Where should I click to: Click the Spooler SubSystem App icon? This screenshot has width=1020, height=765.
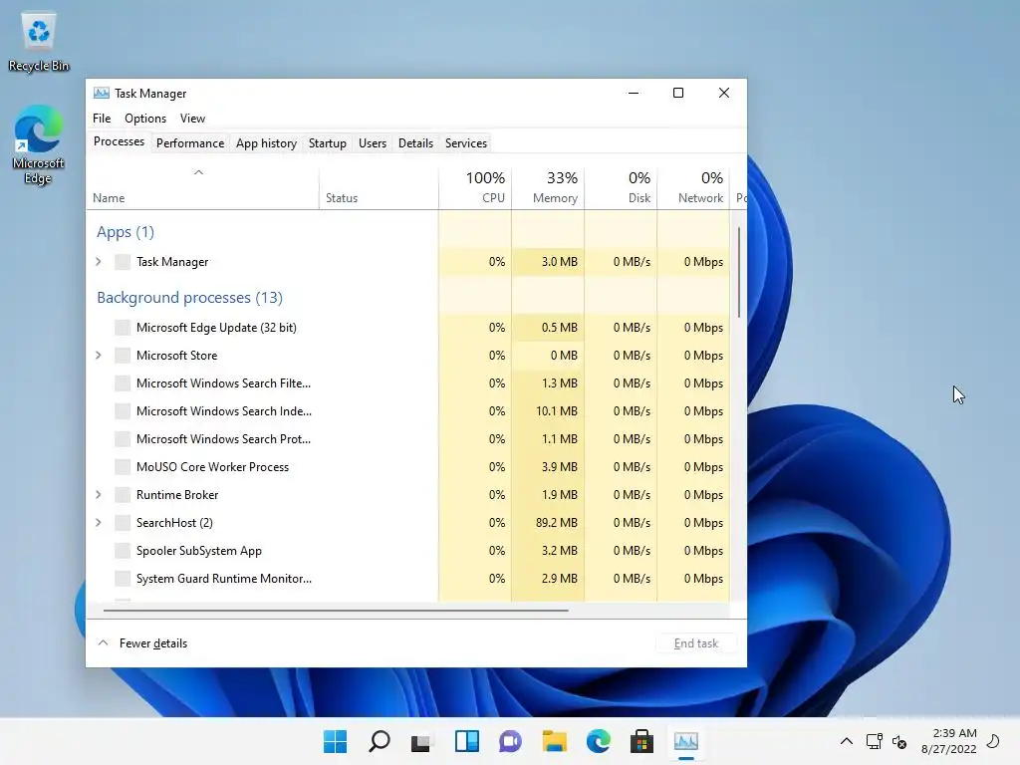[123, 550]
